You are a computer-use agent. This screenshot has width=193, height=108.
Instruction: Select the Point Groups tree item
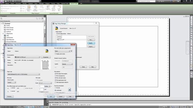pyautogui.click(x=10, y=28)
